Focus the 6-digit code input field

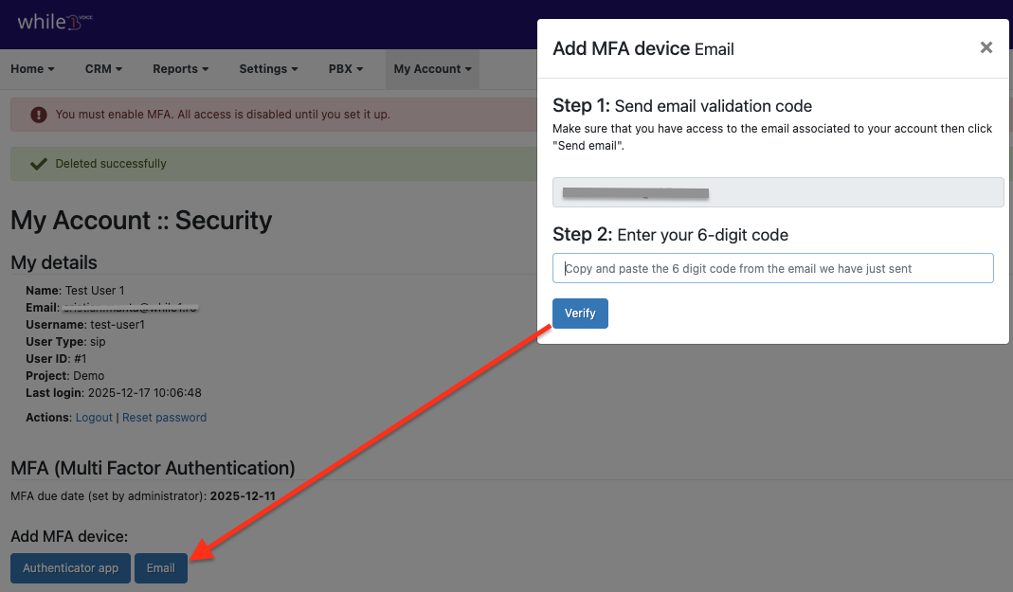(x=772, y=268)
